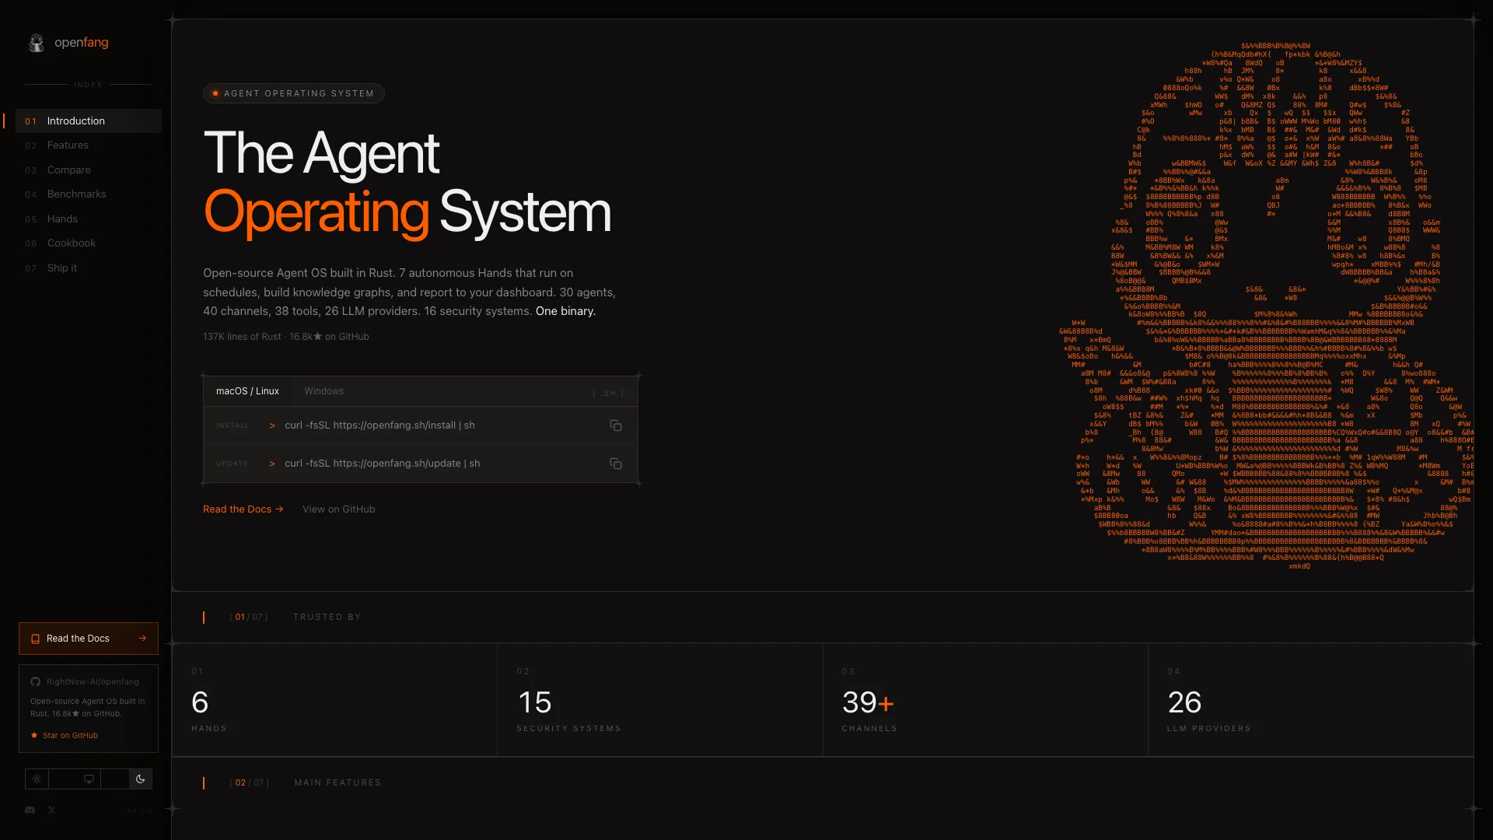
Task: Go to Compare in sidebar index
Action: tap(89, 170)
